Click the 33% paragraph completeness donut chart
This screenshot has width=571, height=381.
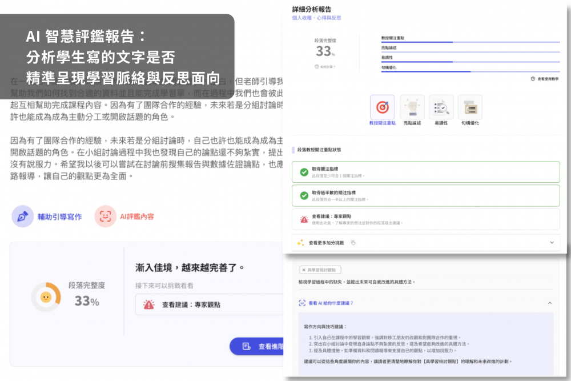46,297
